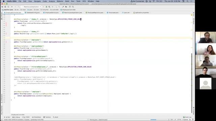Click the green Run icon in toolbar
This screenshot has width=216, height=121.
[44, 7]
